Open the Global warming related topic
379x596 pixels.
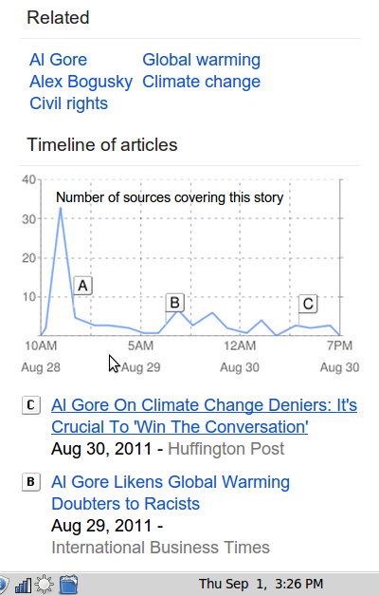coord(202,60)
